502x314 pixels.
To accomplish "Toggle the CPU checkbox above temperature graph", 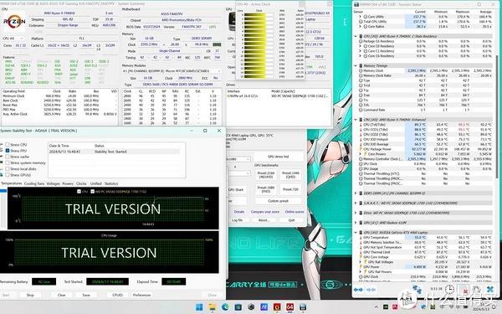I will coord(79,192).
